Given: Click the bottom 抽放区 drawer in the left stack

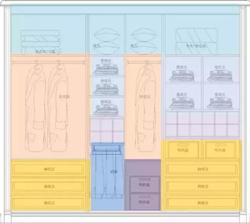Looking at the screenshot, I should coord(48,203).
